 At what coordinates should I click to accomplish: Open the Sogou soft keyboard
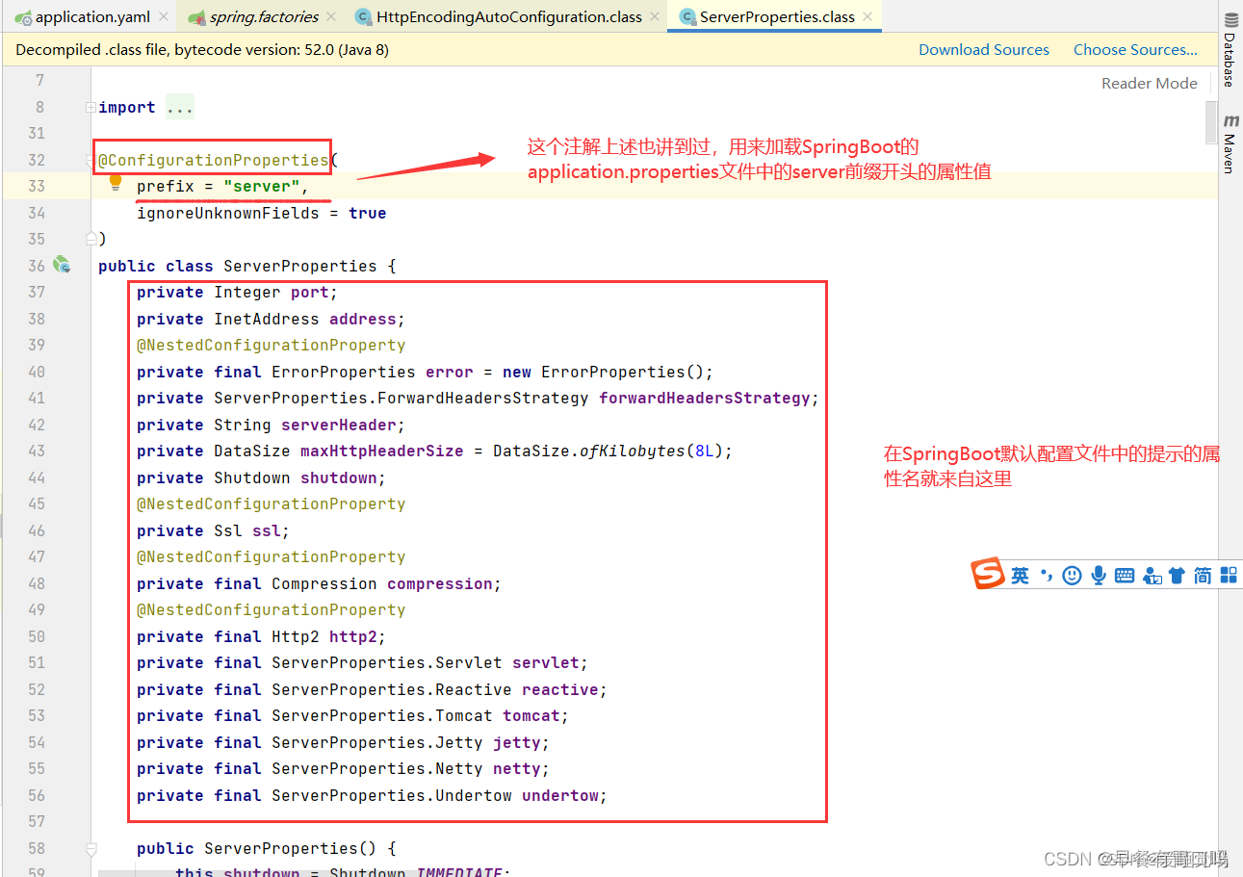[x=1125, y=575]
